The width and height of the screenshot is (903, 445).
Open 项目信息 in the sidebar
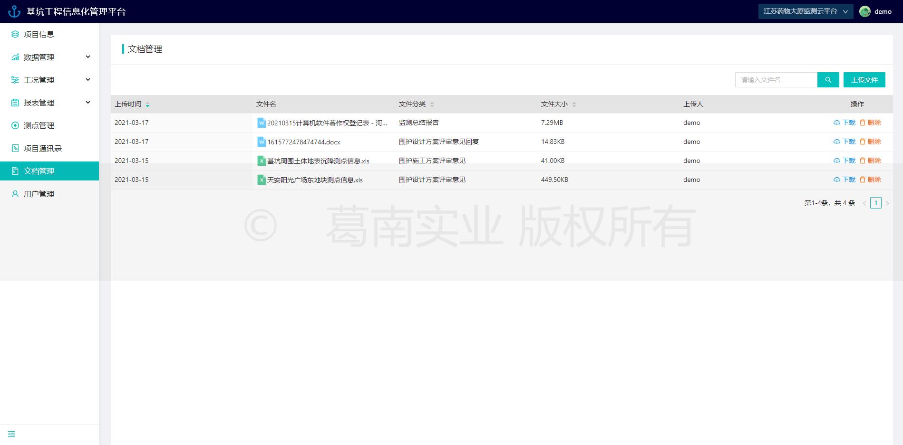click(x=39, y=34)
